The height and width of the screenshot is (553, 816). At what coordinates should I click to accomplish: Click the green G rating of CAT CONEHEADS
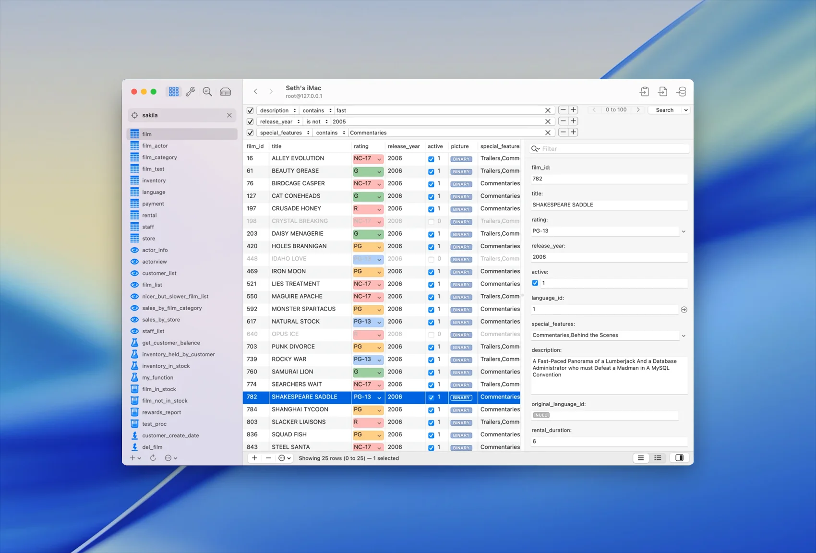367,196
